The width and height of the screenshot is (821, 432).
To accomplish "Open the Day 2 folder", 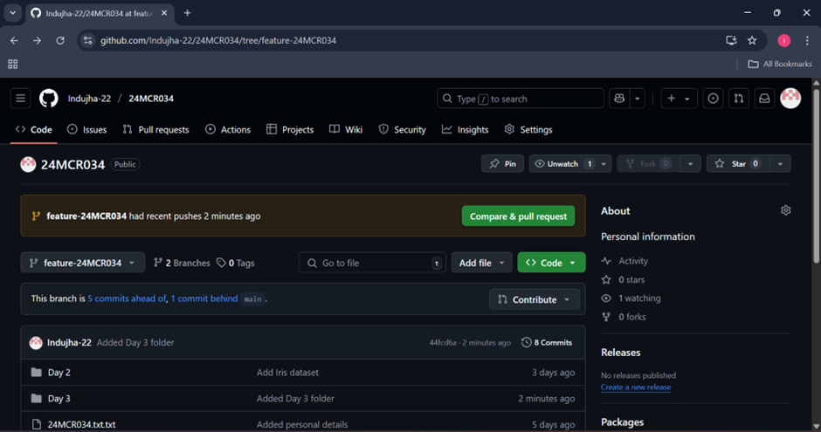I will pos(59,373).
